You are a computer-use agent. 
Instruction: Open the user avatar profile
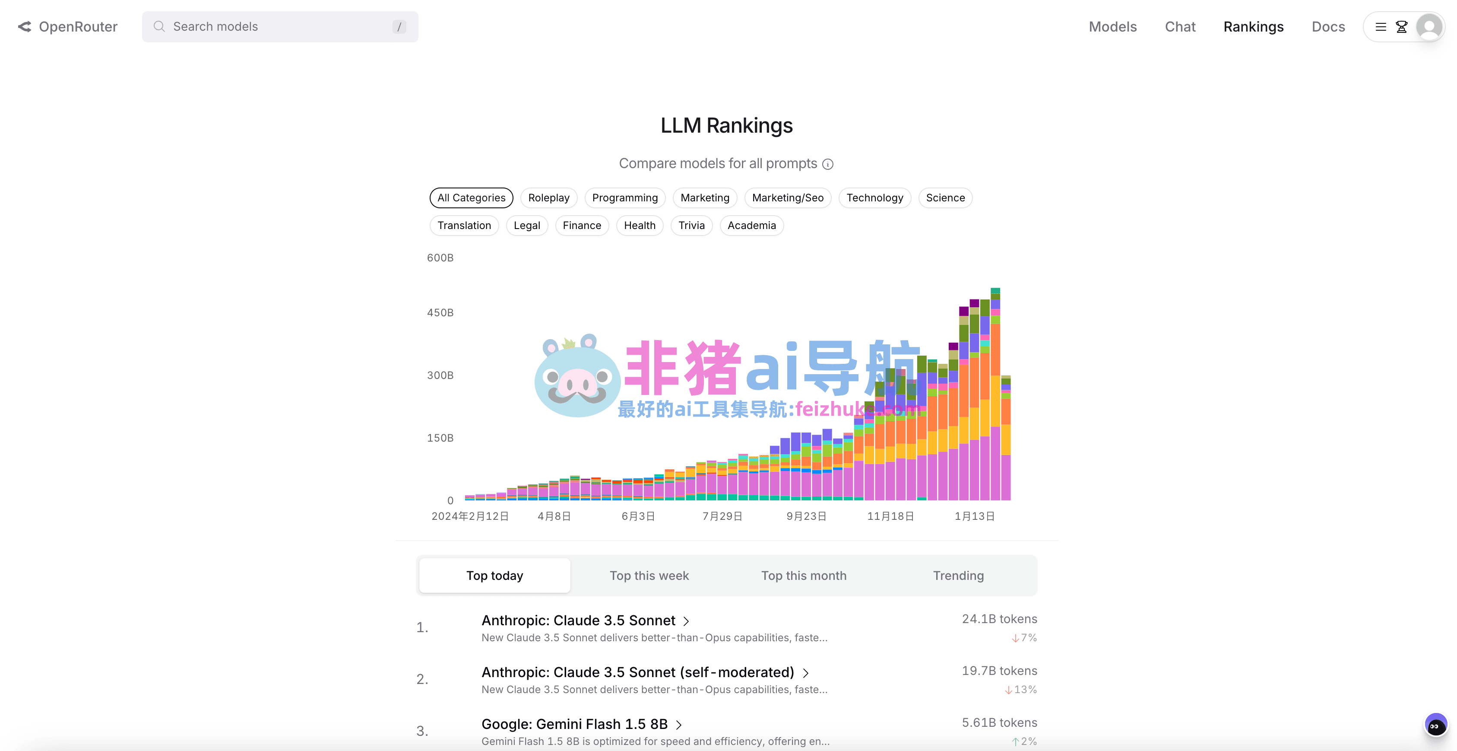tap(1429, 27)
